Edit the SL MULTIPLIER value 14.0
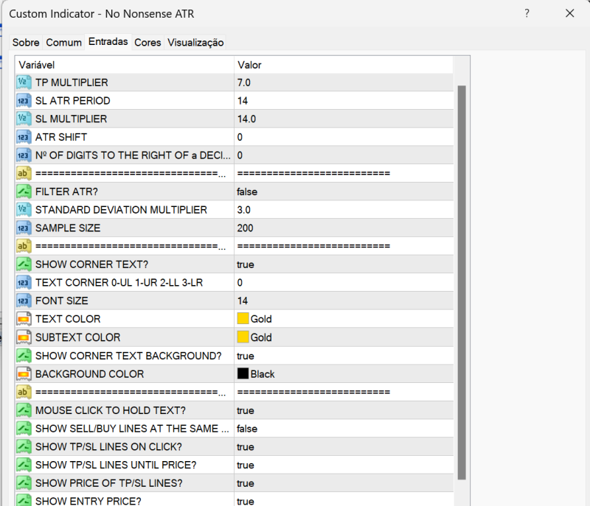 pos(246,119)
